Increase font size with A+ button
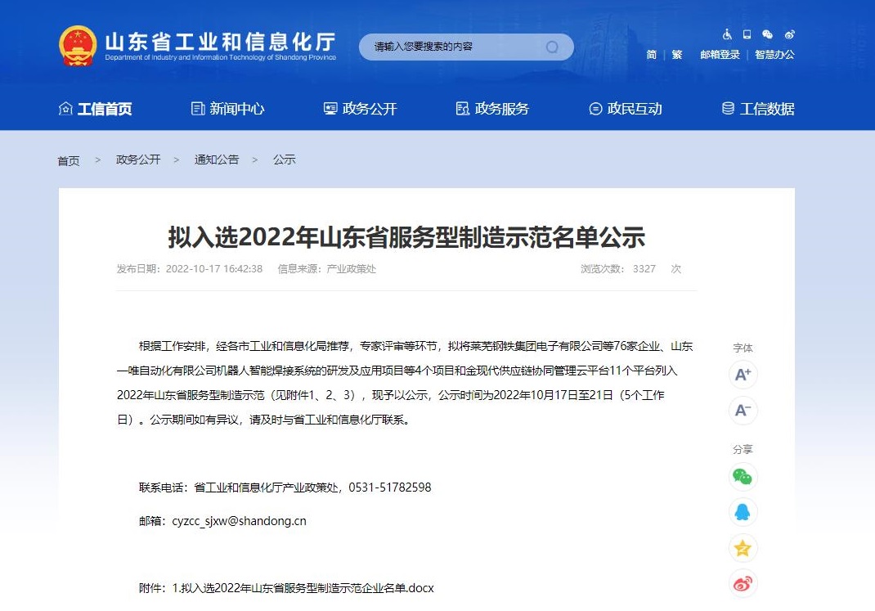The width and height of the screenshot is (875, 611). click(x=743, y=375)
